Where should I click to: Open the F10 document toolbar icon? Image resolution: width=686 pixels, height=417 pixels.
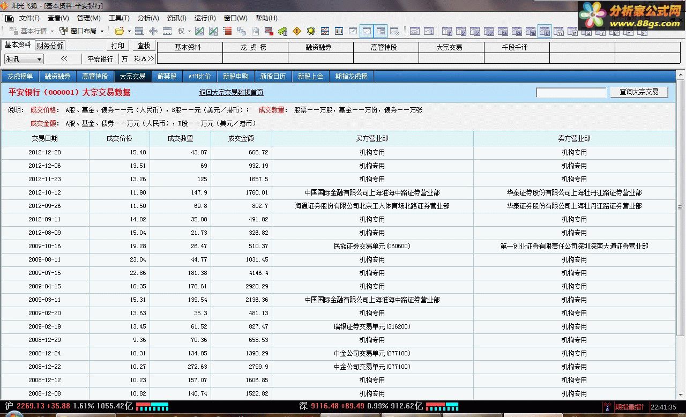[255, 31]
